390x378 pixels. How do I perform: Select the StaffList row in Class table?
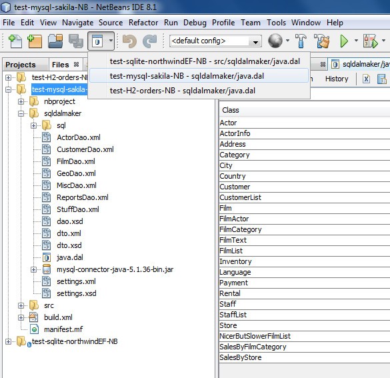tap(305, 315)
